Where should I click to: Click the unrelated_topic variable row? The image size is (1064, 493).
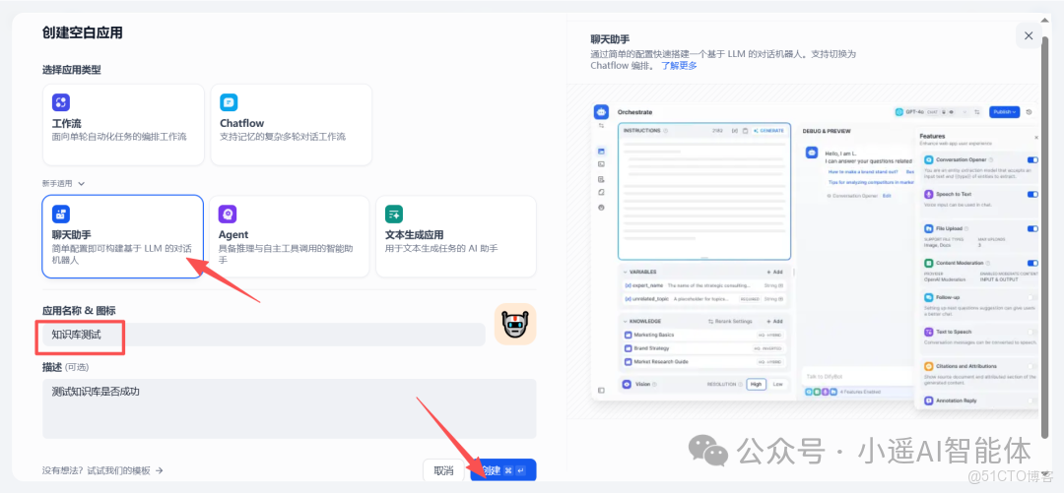coord(704,298)
